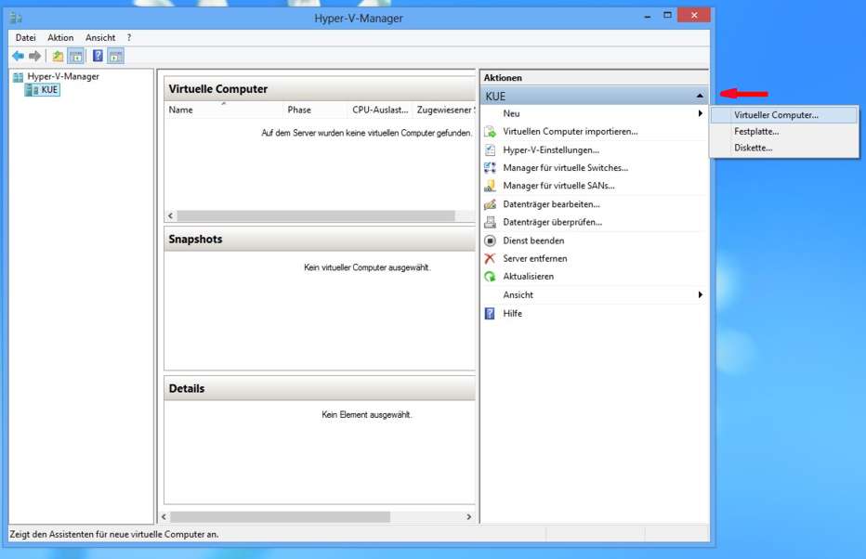Open the ? help menu

tap(129, 37)
